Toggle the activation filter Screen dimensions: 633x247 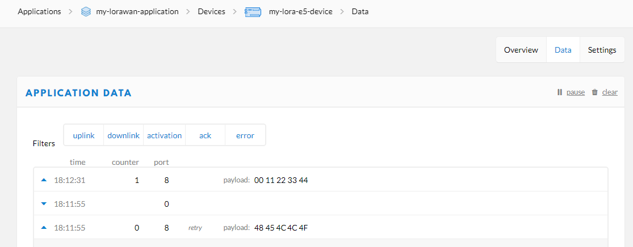[164, 135]
